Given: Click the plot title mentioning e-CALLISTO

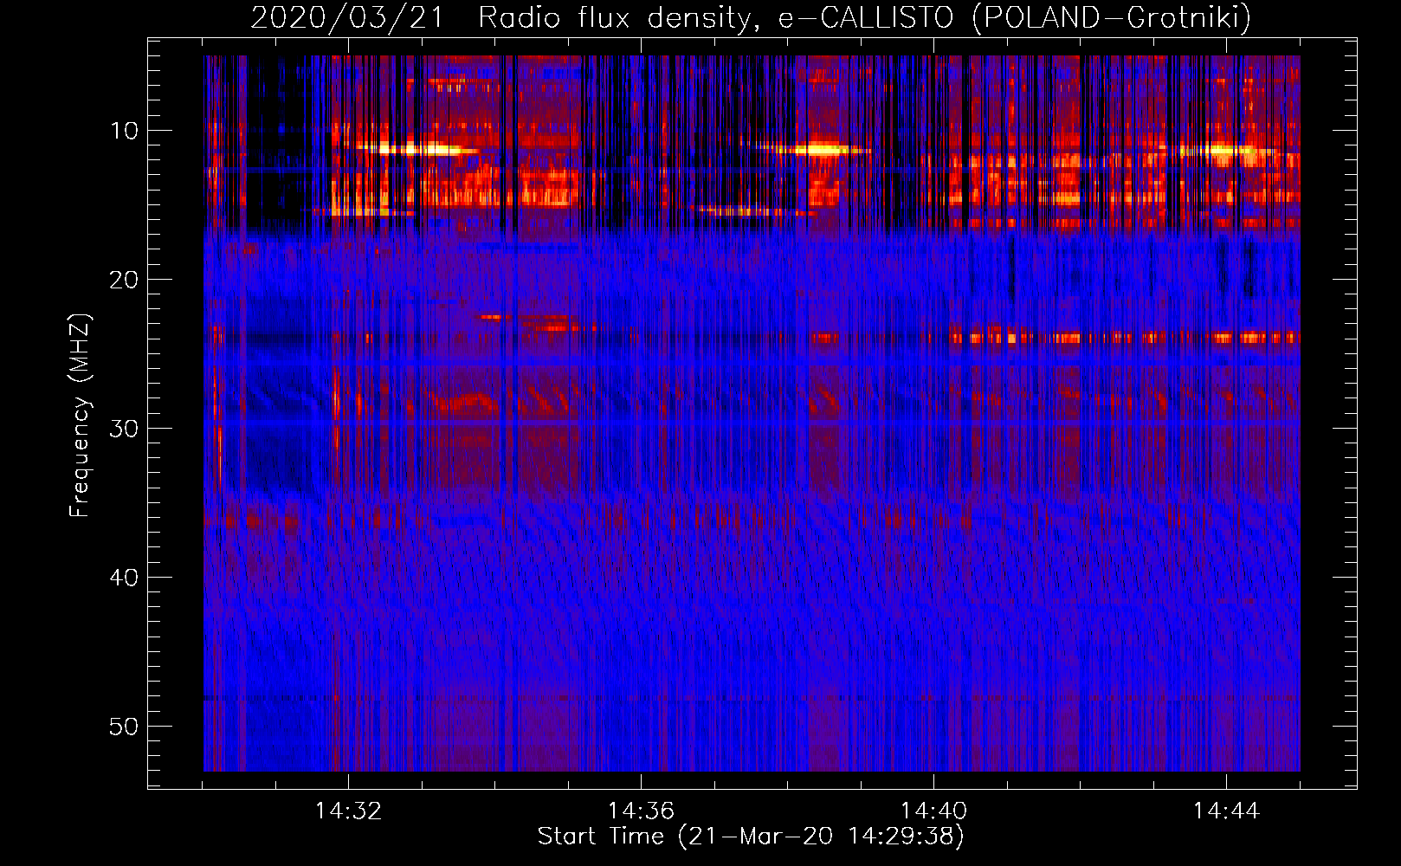Looking at the screenshot, I should [x=751, y=17].
